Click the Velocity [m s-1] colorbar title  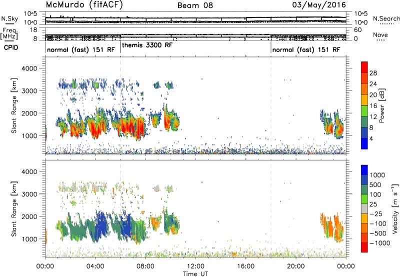click(x=395, y=208)
